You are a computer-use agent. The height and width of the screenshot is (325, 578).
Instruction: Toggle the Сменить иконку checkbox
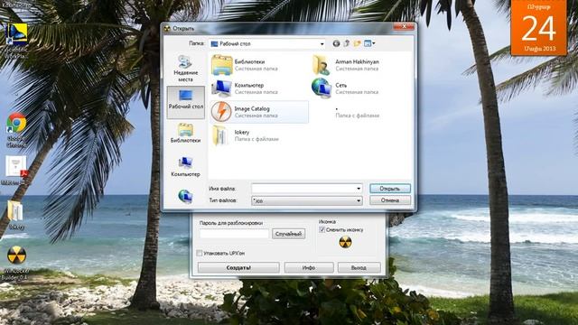(x=322, y=229)
